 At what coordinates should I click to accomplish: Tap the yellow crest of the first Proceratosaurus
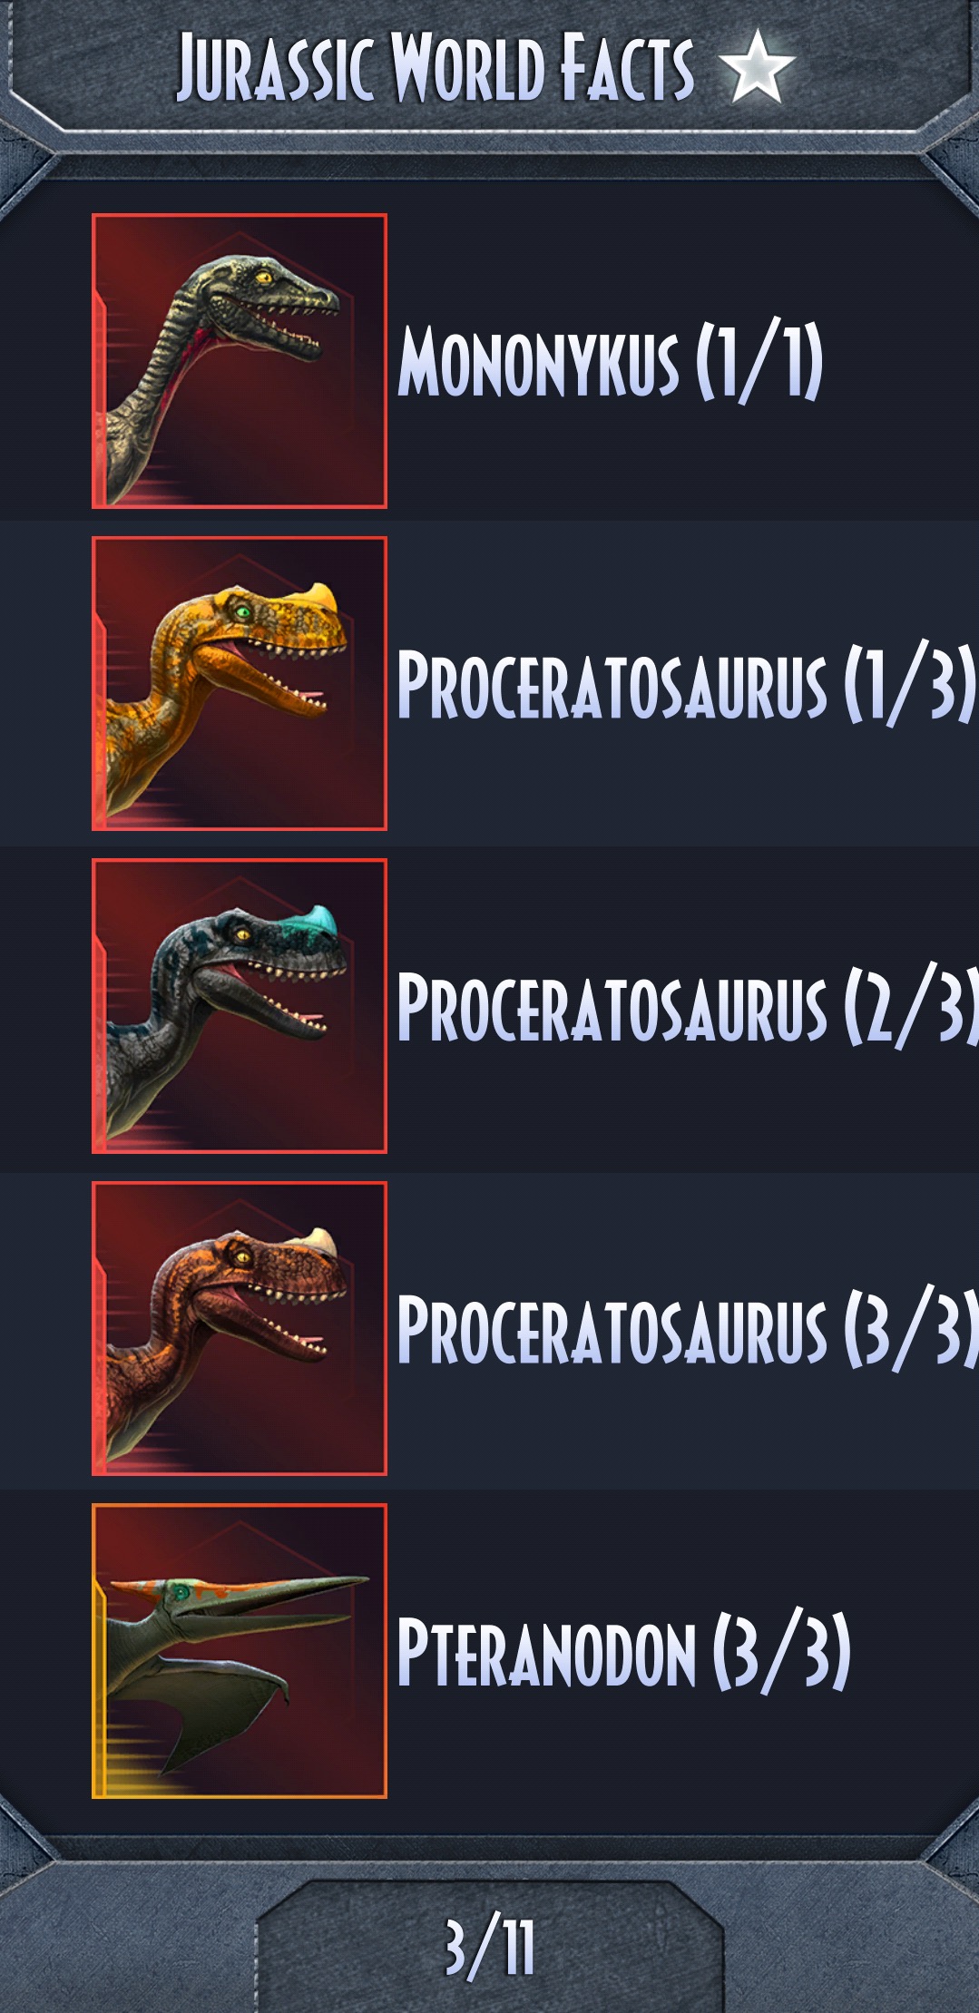point(318,598)
